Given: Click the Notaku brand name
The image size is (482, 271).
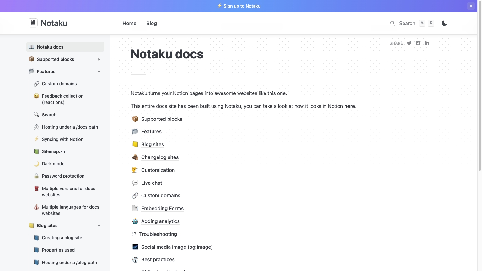Looking at the screenshot, I should 54,23.
